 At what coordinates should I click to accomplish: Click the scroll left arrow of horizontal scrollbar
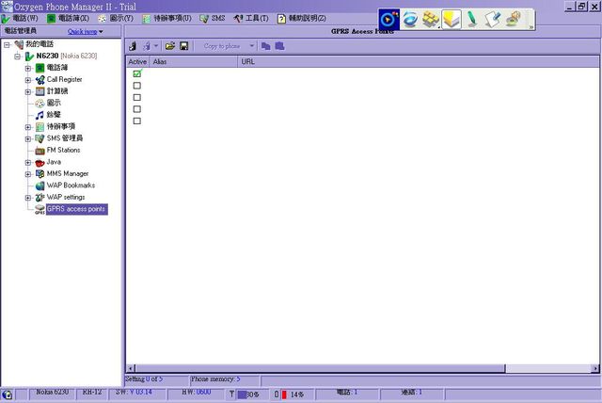click(x=131, y=368)
